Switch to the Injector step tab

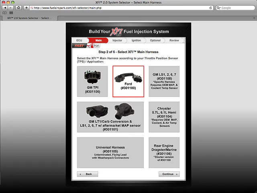pos(117,40)
